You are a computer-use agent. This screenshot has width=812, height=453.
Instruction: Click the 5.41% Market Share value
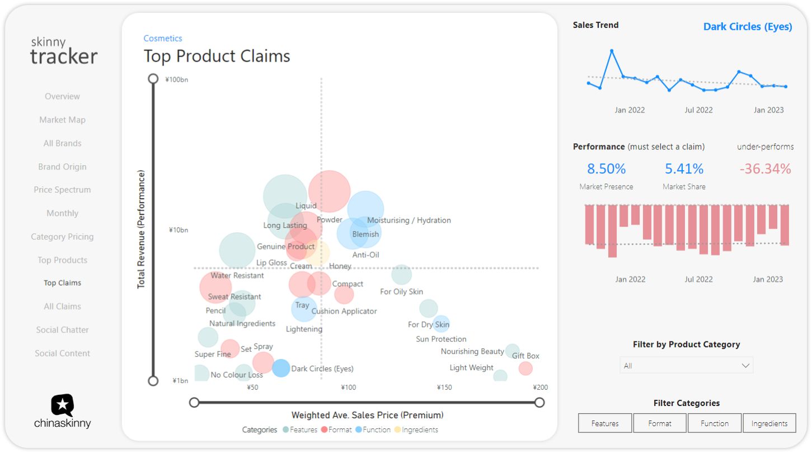(x=684, y=169)
